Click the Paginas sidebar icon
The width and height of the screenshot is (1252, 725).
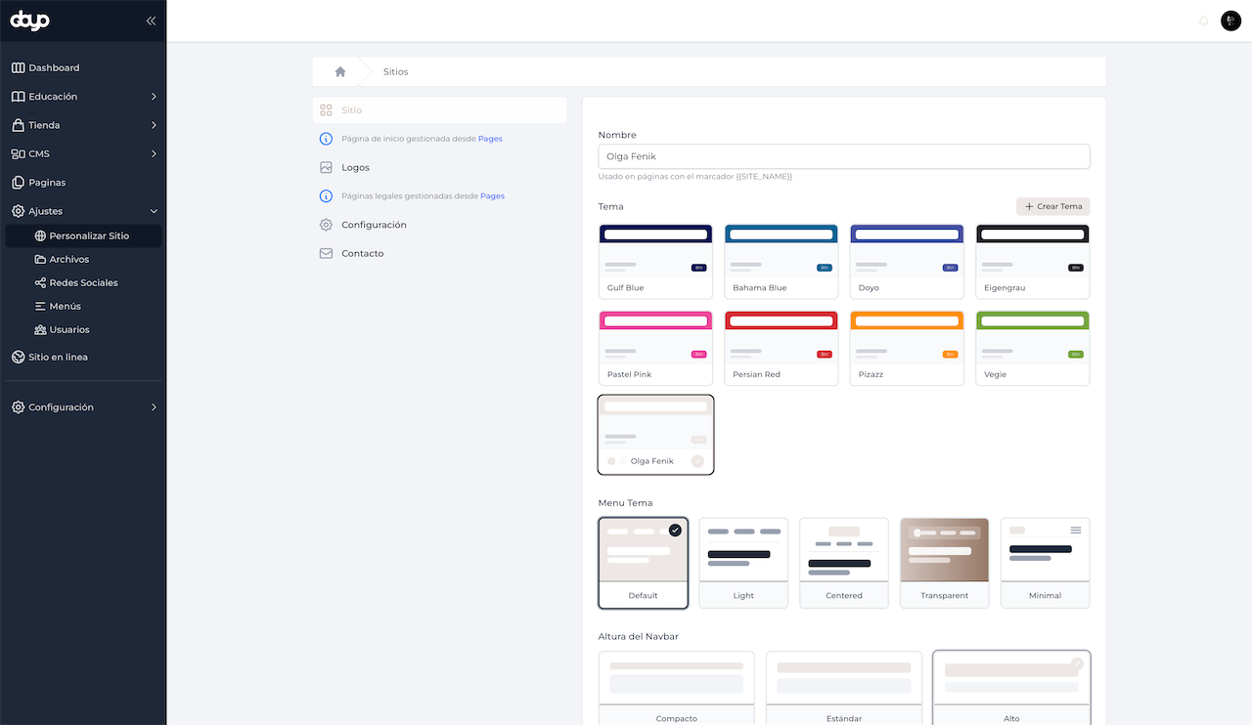click(18, 183)
